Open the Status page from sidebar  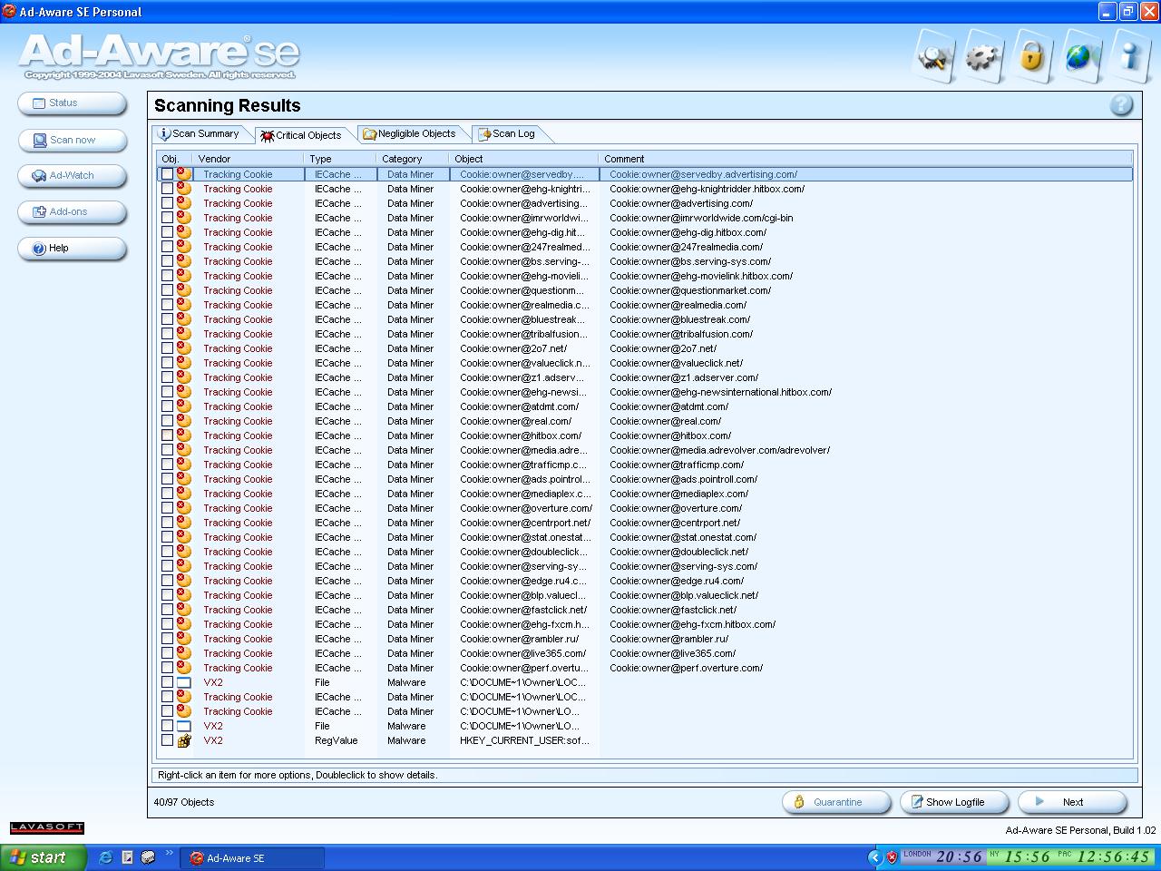72,103
